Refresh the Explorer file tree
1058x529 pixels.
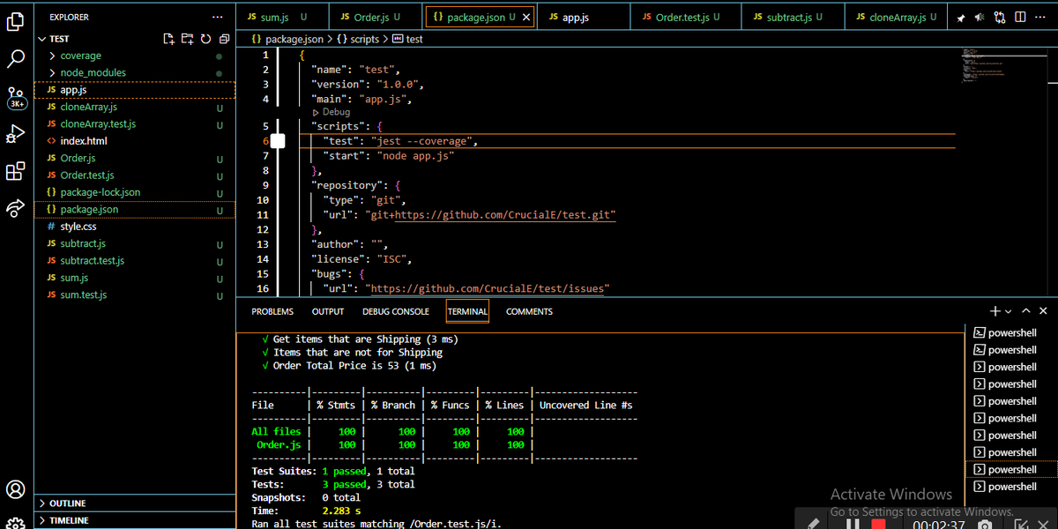205,39
